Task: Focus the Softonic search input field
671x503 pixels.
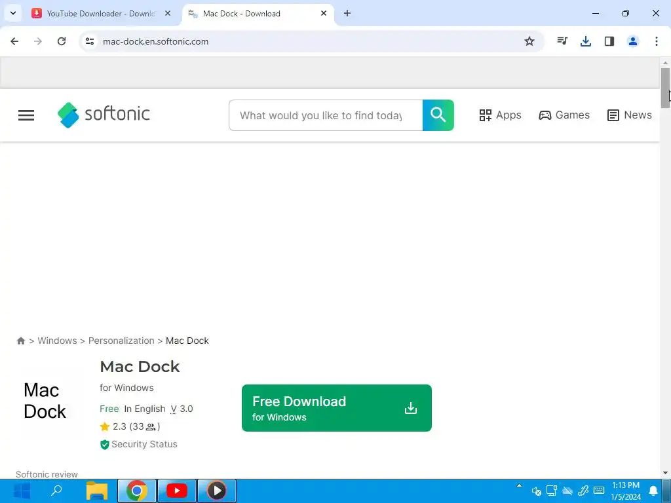Action: pyautogui.click(x=326, y=115)
